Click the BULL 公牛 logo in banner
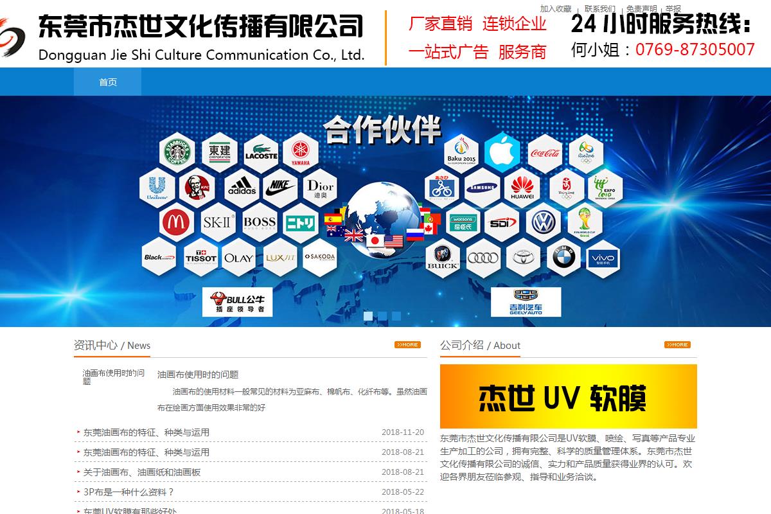Viewport: 771px width, 514px height. pos(238,302)
